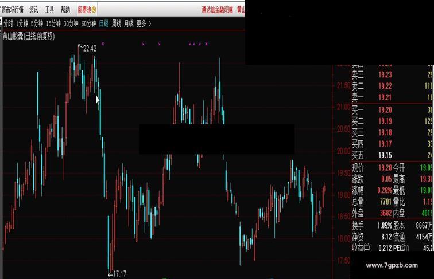The image size is (434, 279).
Task: Click the 19.00 price axis label
Action: (x=343, y=195)
